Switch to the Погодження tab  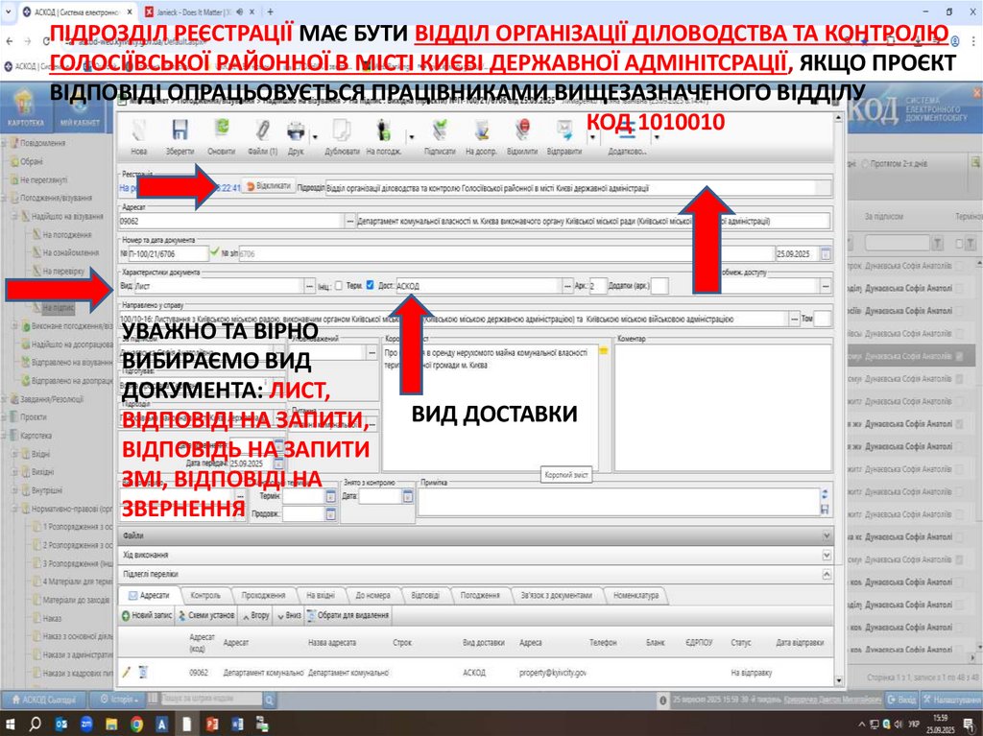480,595
